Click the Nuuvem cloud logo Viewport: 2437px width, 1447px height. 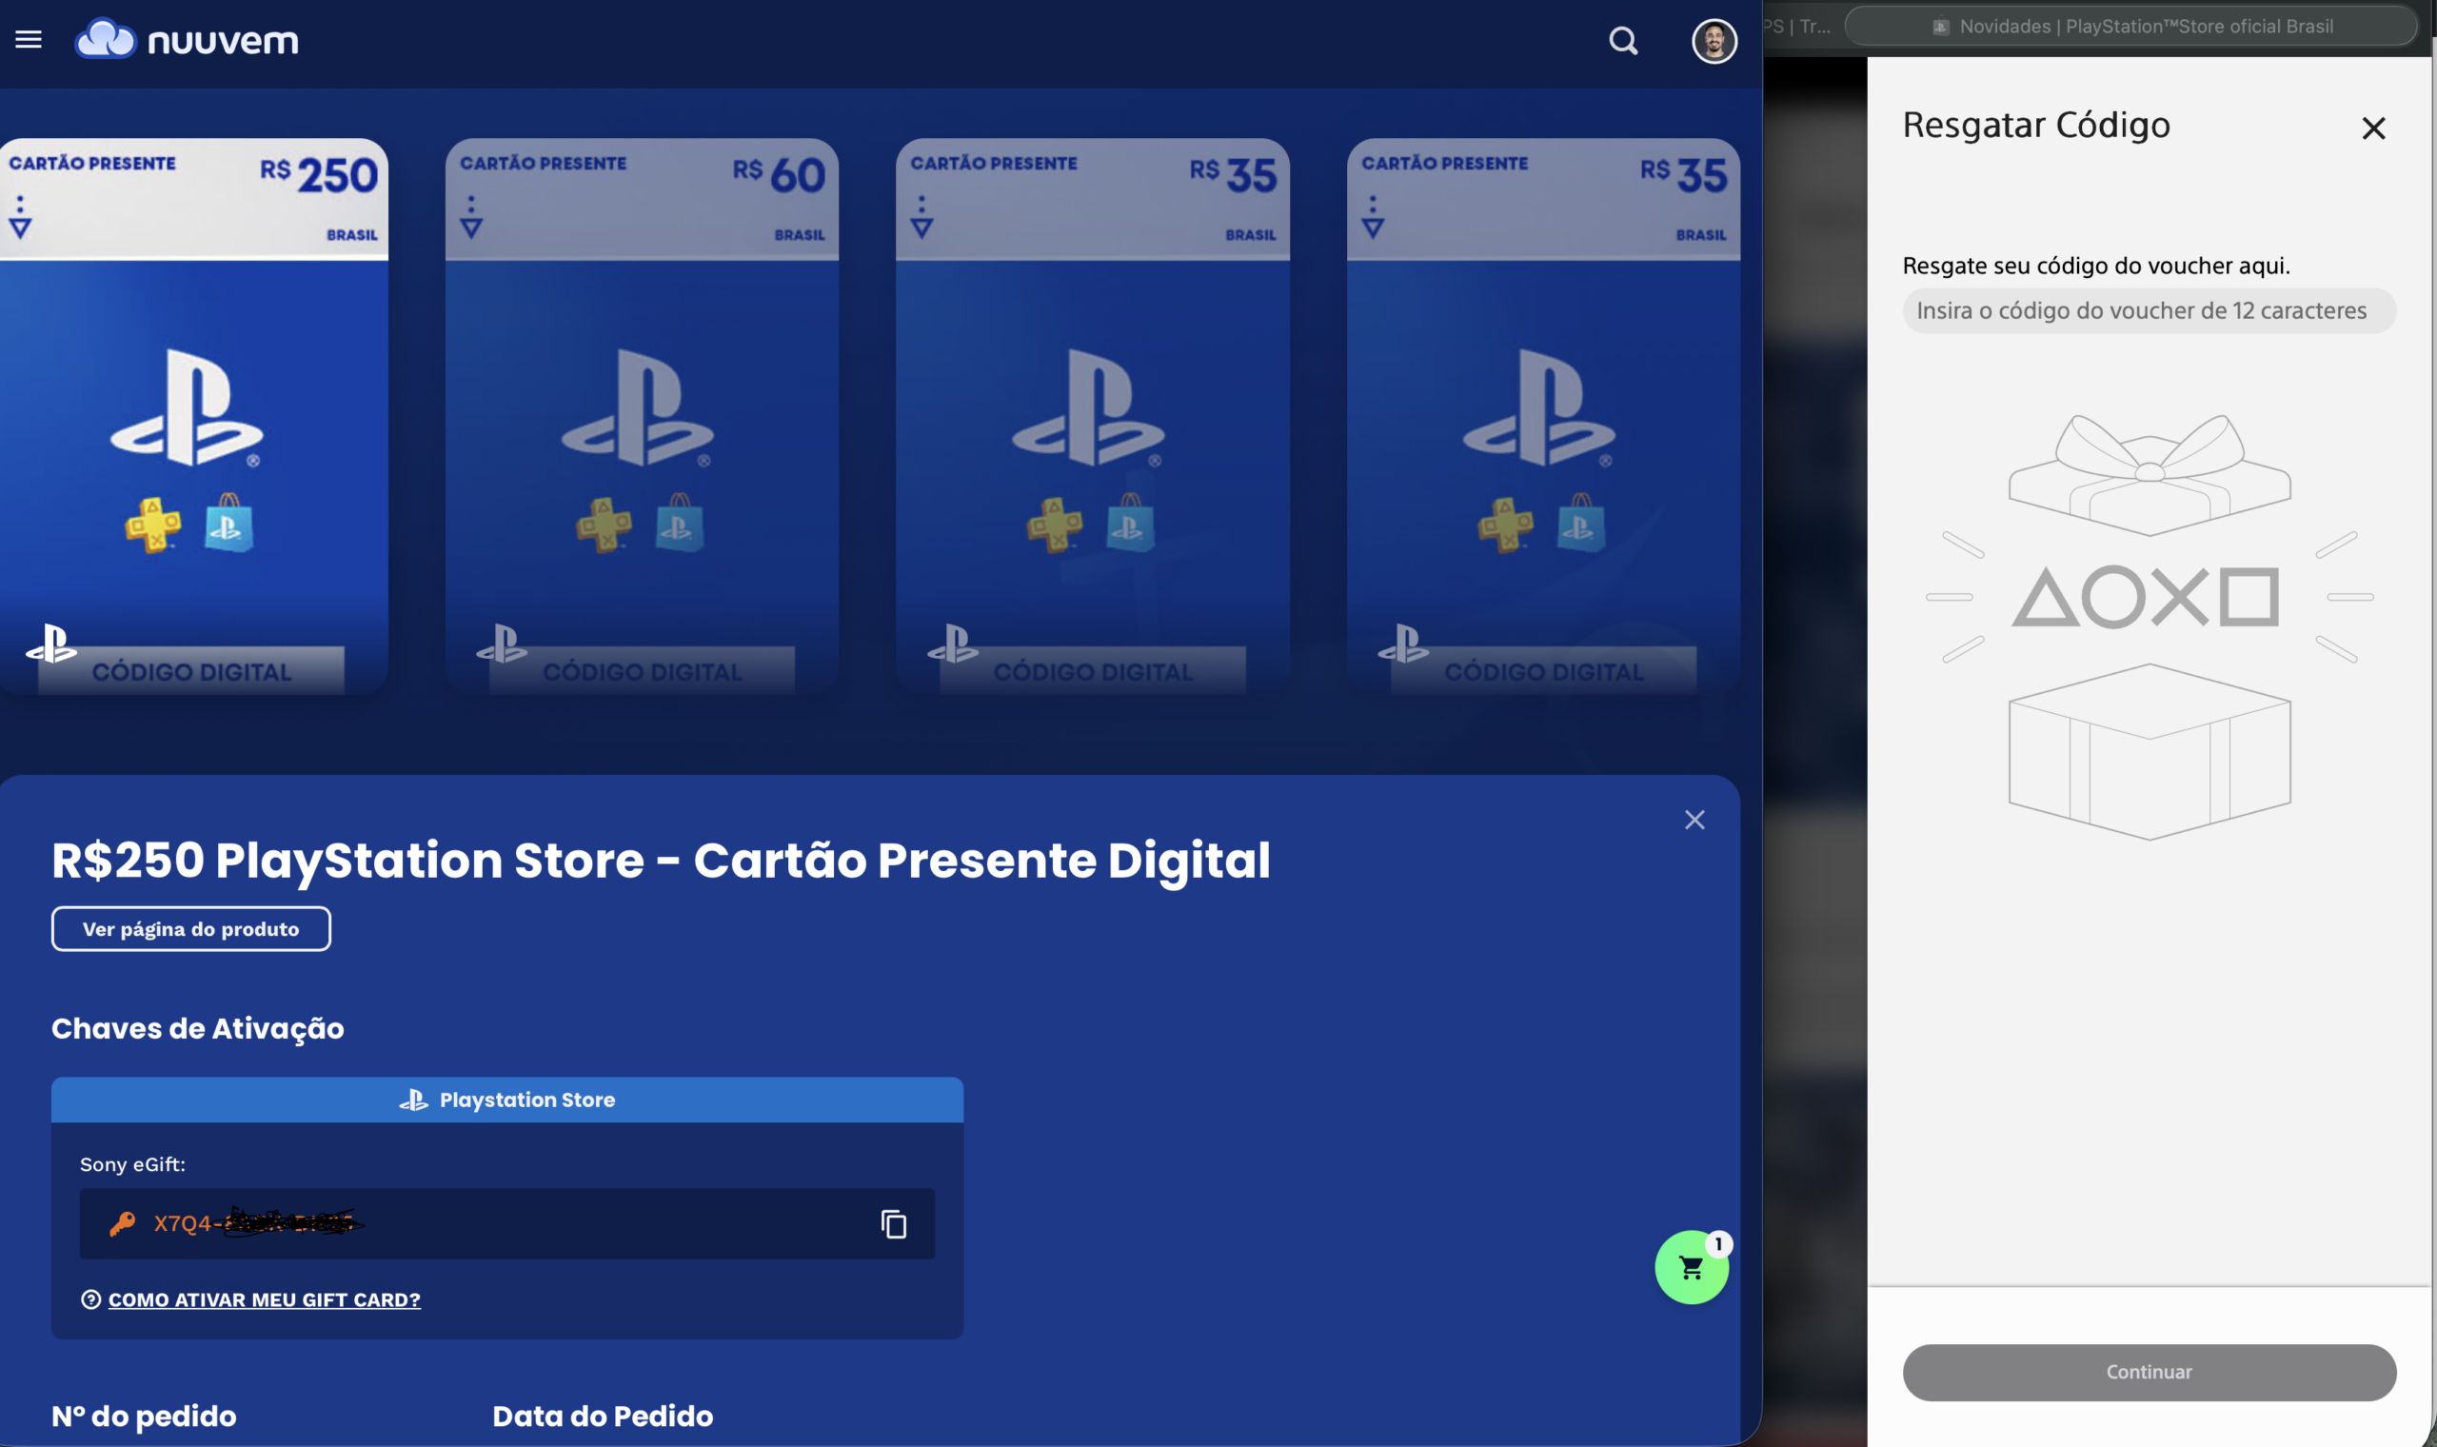tap(188, 40)
